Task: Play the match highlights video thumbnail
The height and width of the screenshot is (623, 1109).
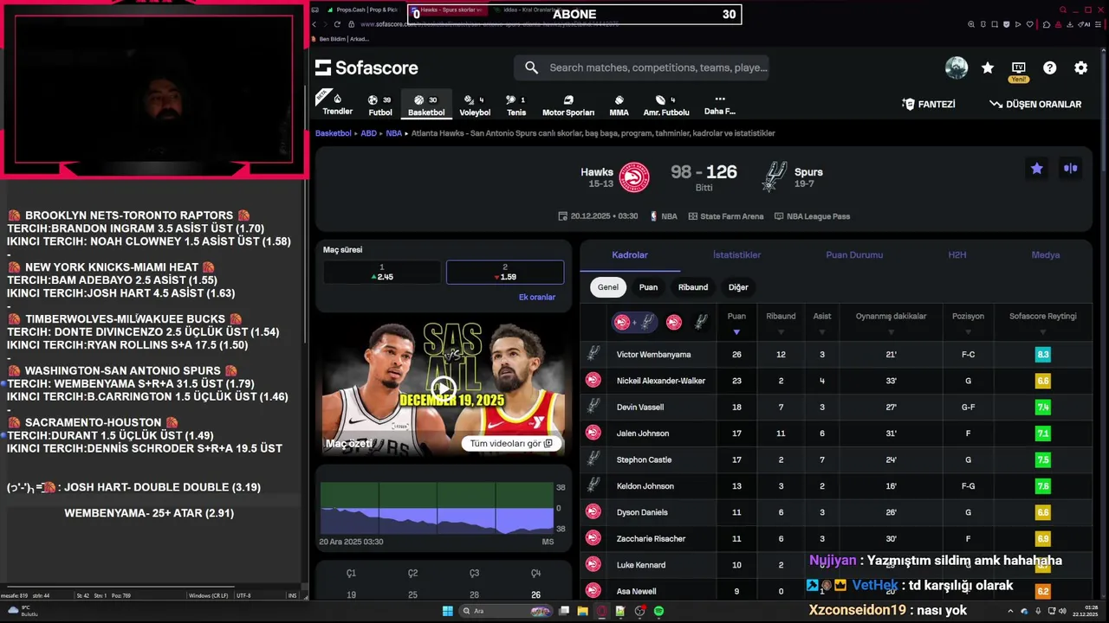Action: pyautogui.click(x=443, y=389)
